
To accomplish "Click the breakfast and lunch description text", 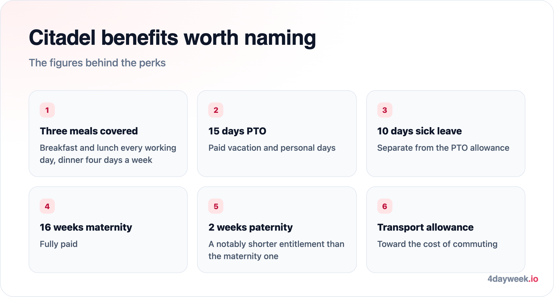I will pos(108,154).
